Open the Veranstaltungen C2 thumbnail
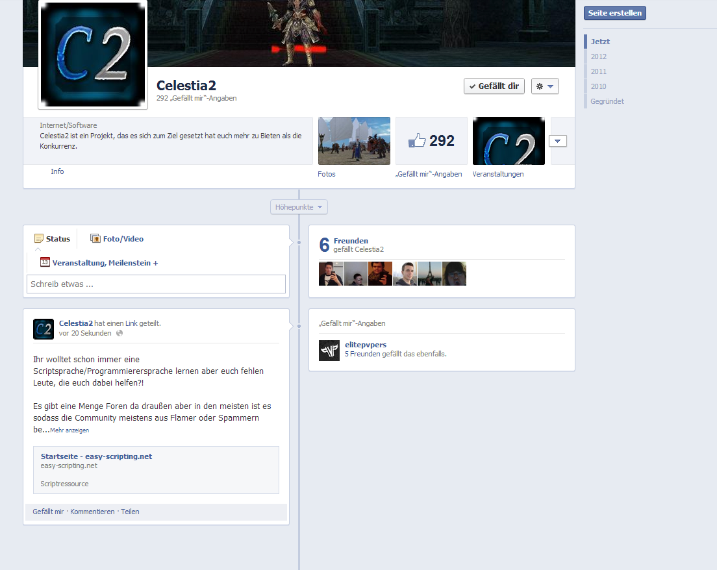 pyautogui.click(x=509, y=141)
